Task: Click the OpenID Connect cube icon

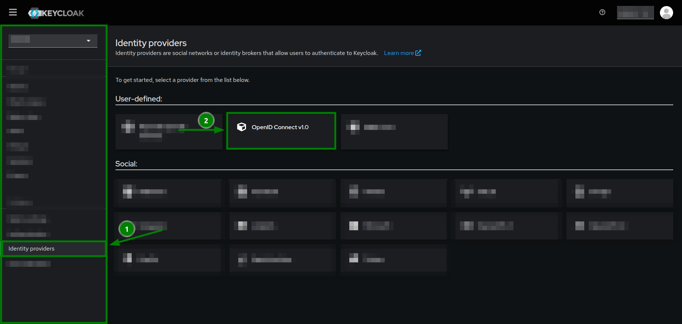Action: [242, 127]
